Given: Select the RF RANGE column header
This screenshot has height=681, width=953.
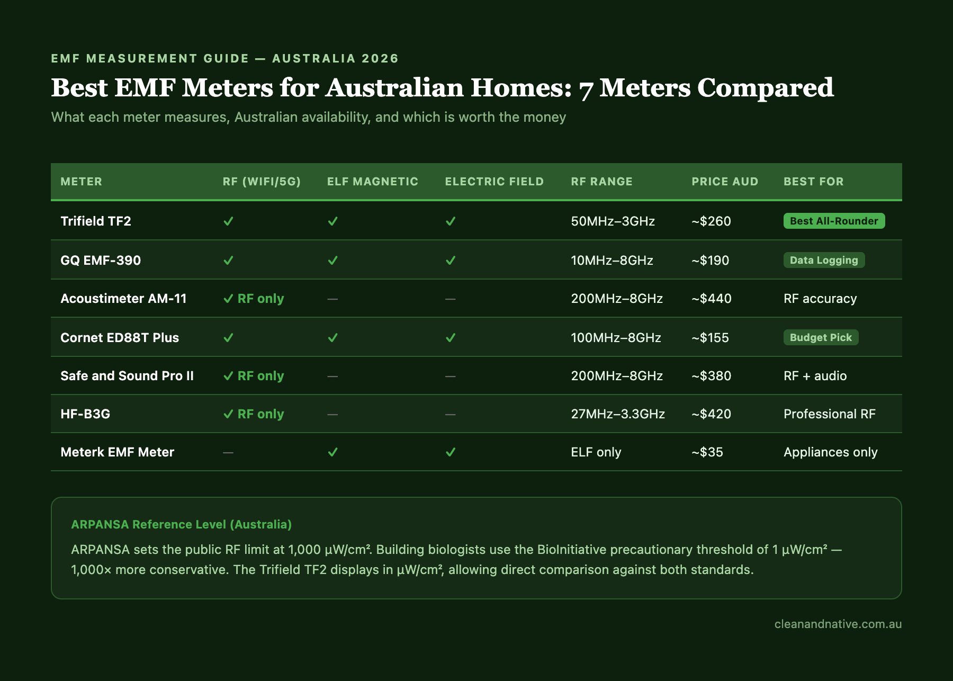Looking at the screenshot, I should click(601, 181).
